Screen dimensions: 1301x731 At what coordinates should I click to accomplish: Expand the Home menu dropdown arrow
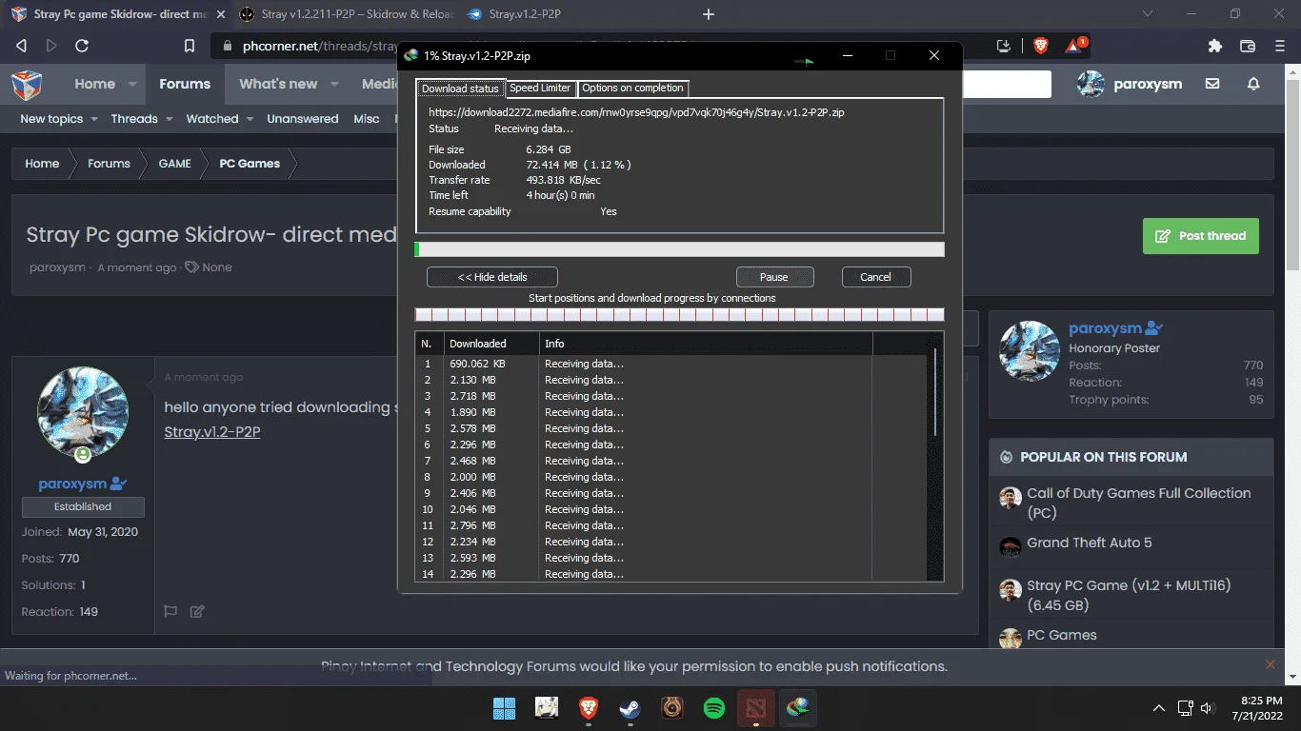[132, 85]
